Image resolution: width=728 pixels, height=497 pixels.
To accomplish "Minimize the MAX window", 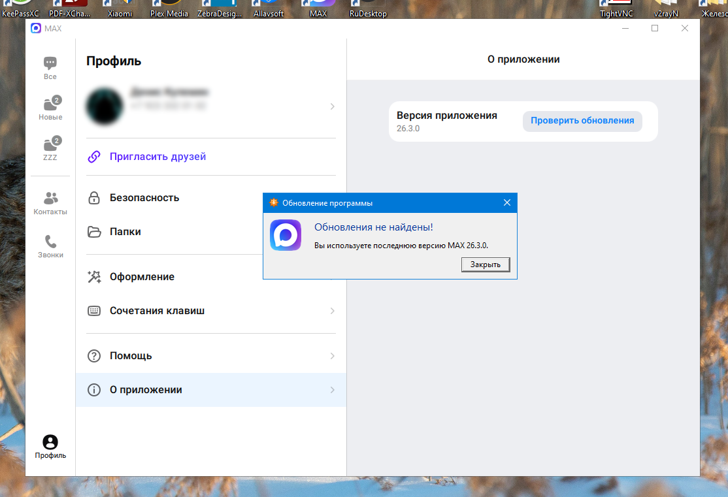I will pyautogui.click(x=625, y=28).
